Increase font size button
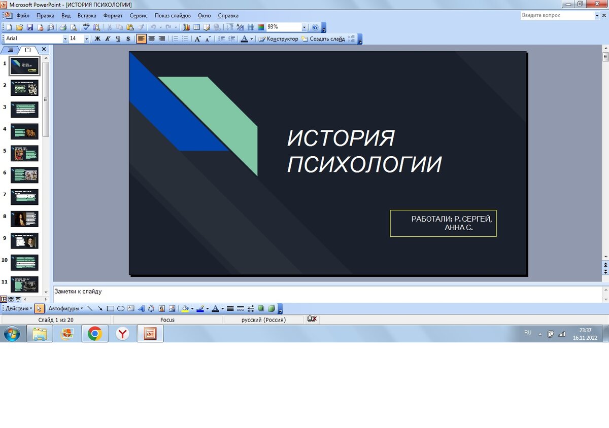This screenshot has width=609, height=428. click(198, 39)
